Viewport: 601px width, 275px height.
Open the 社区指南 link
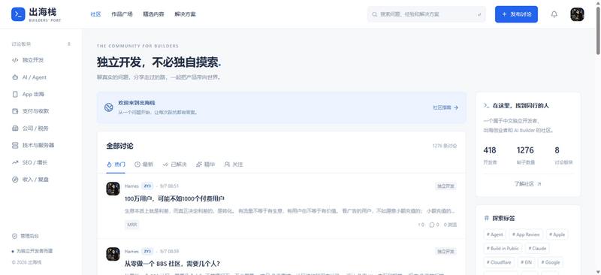[445, 107]
